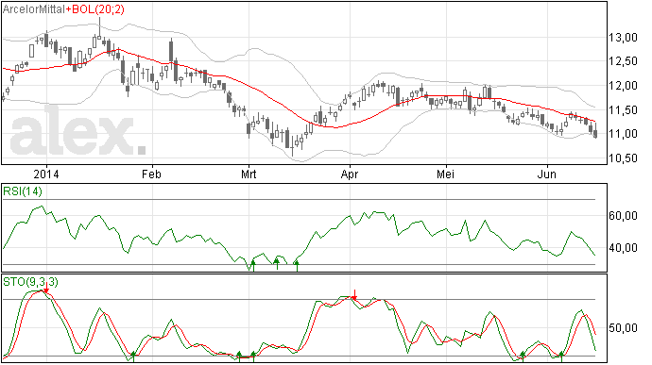Select the 2014 date axis label
This screenshot has height=365, width=652.
point(46,174)
